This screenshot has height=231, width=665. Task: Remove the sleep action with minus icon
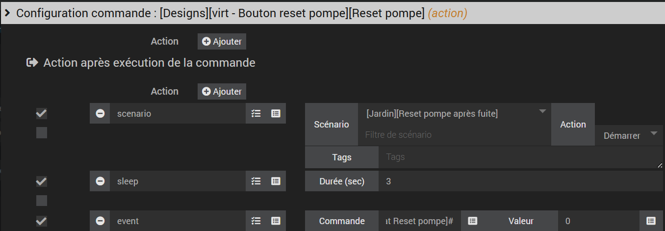pyautogui.click(x=100, y=181)
